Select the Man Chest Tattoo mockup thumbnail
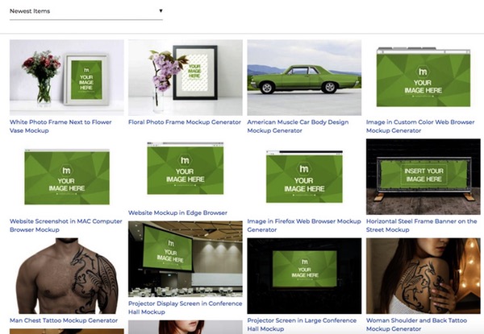Viewport: 484px width, 334px height. pos(66,275)
